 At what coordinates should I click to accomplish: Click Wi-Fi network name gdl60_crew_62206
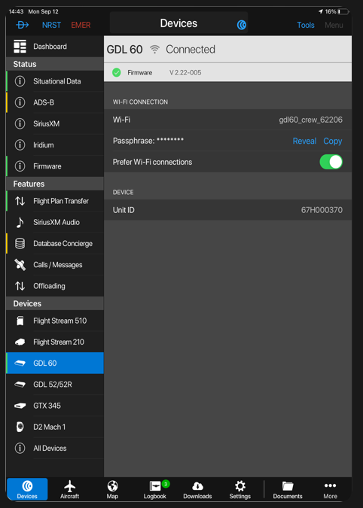point(310,120)
